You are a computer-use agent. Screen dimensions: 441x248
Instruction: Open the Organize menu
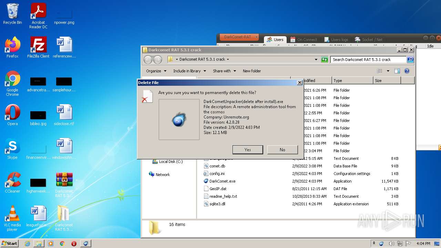156,71
